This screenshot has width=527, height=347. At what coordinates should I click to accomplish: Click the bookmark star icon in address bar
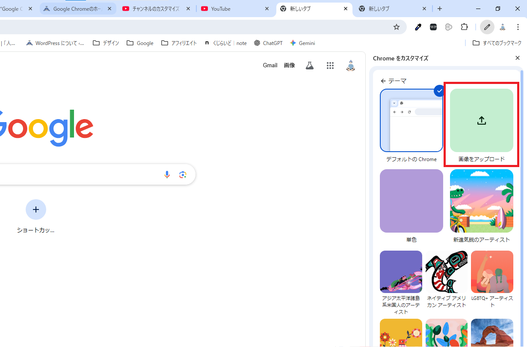(x=396, y=27)
